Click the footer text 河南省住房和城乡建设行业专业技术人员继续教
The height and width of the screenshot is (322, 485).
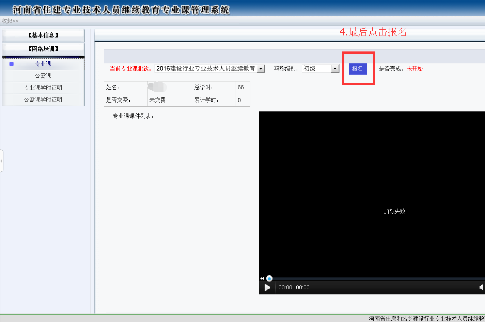[x=427, y=319]
